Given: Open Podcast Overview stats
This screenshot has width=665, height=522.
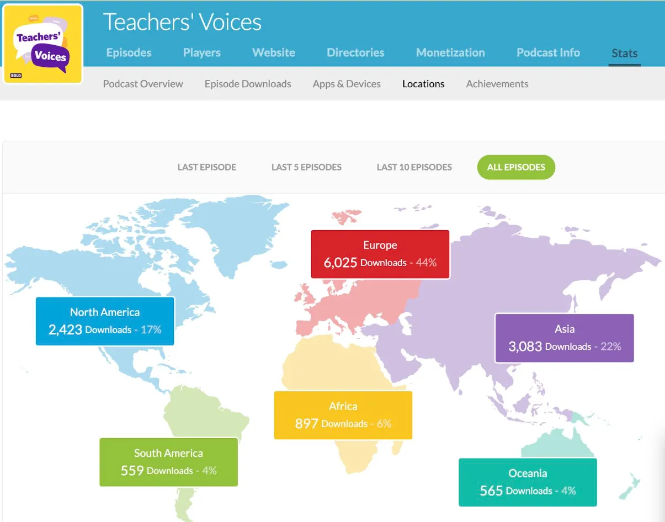Looking at the screenshot, I should [x=143, y=84].
